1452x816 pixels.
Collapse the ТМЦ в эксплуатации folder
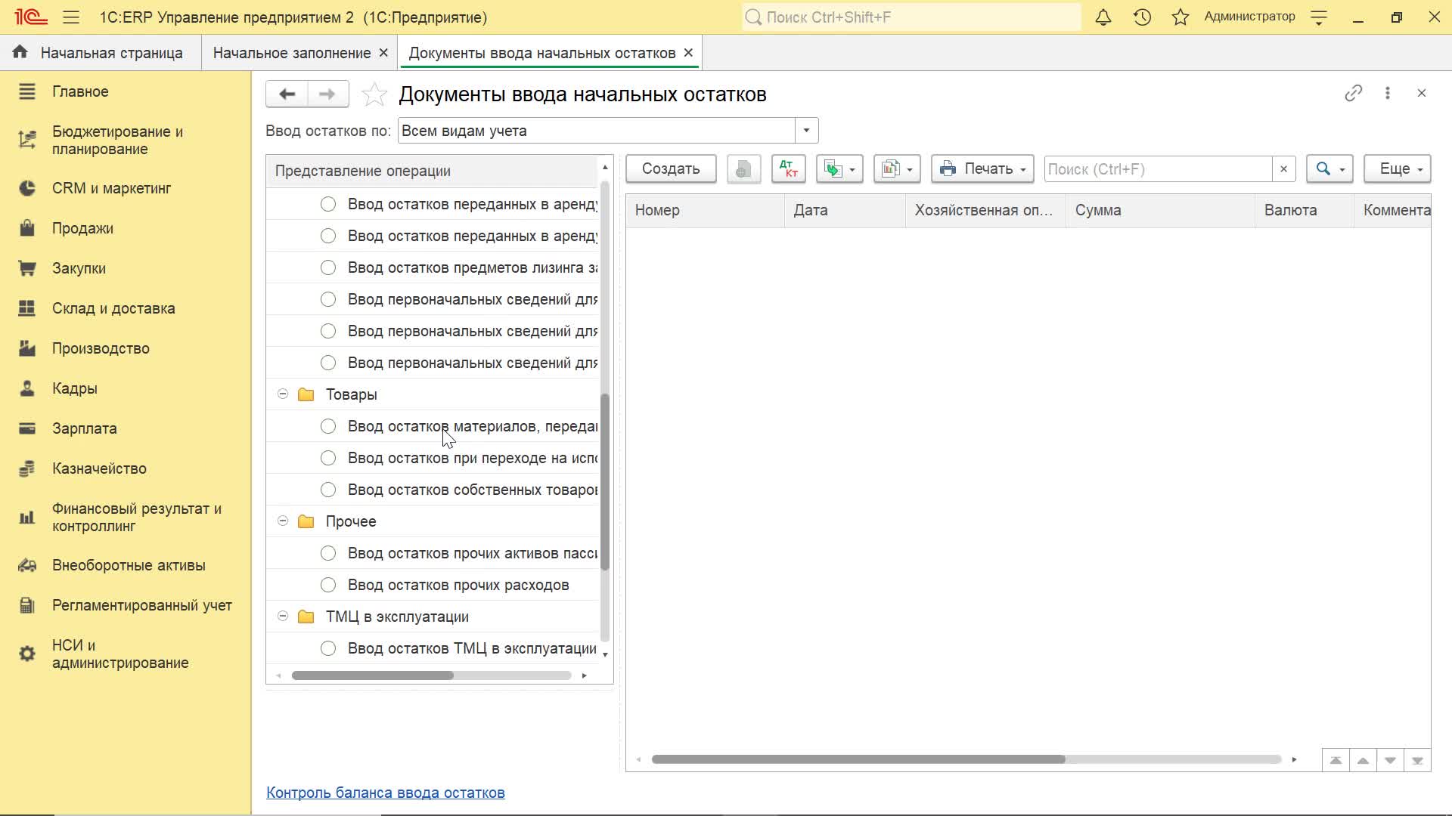pos(283,617)
